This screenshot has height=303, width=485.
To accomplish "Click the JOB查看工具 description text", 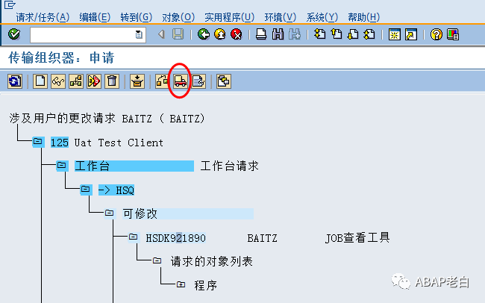I will [x=357, y=237].
